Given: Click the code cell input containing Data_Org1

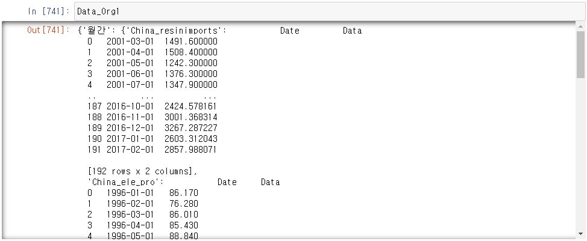Looking at the screenshot, I should (x=330, y=11).
